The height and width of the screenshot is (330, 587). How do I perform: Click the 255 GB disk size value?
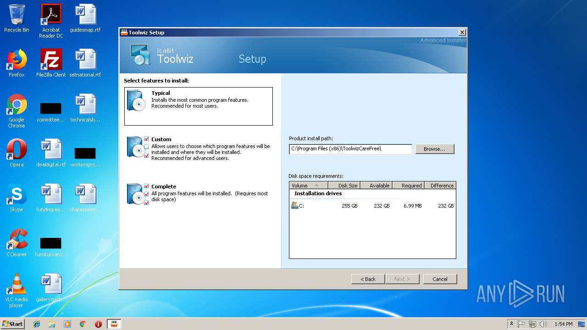[349, 206]
